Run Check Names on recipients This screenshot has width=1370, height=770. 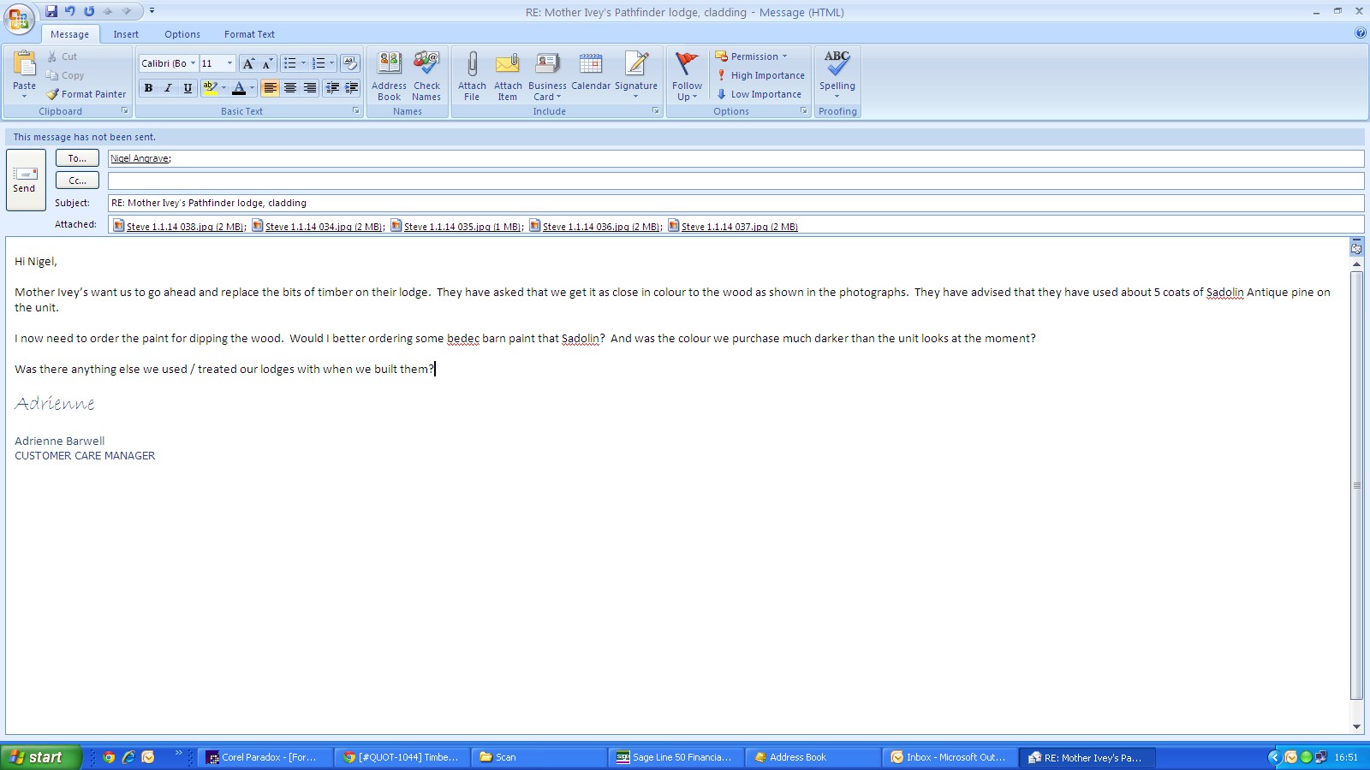coord(426,76)
